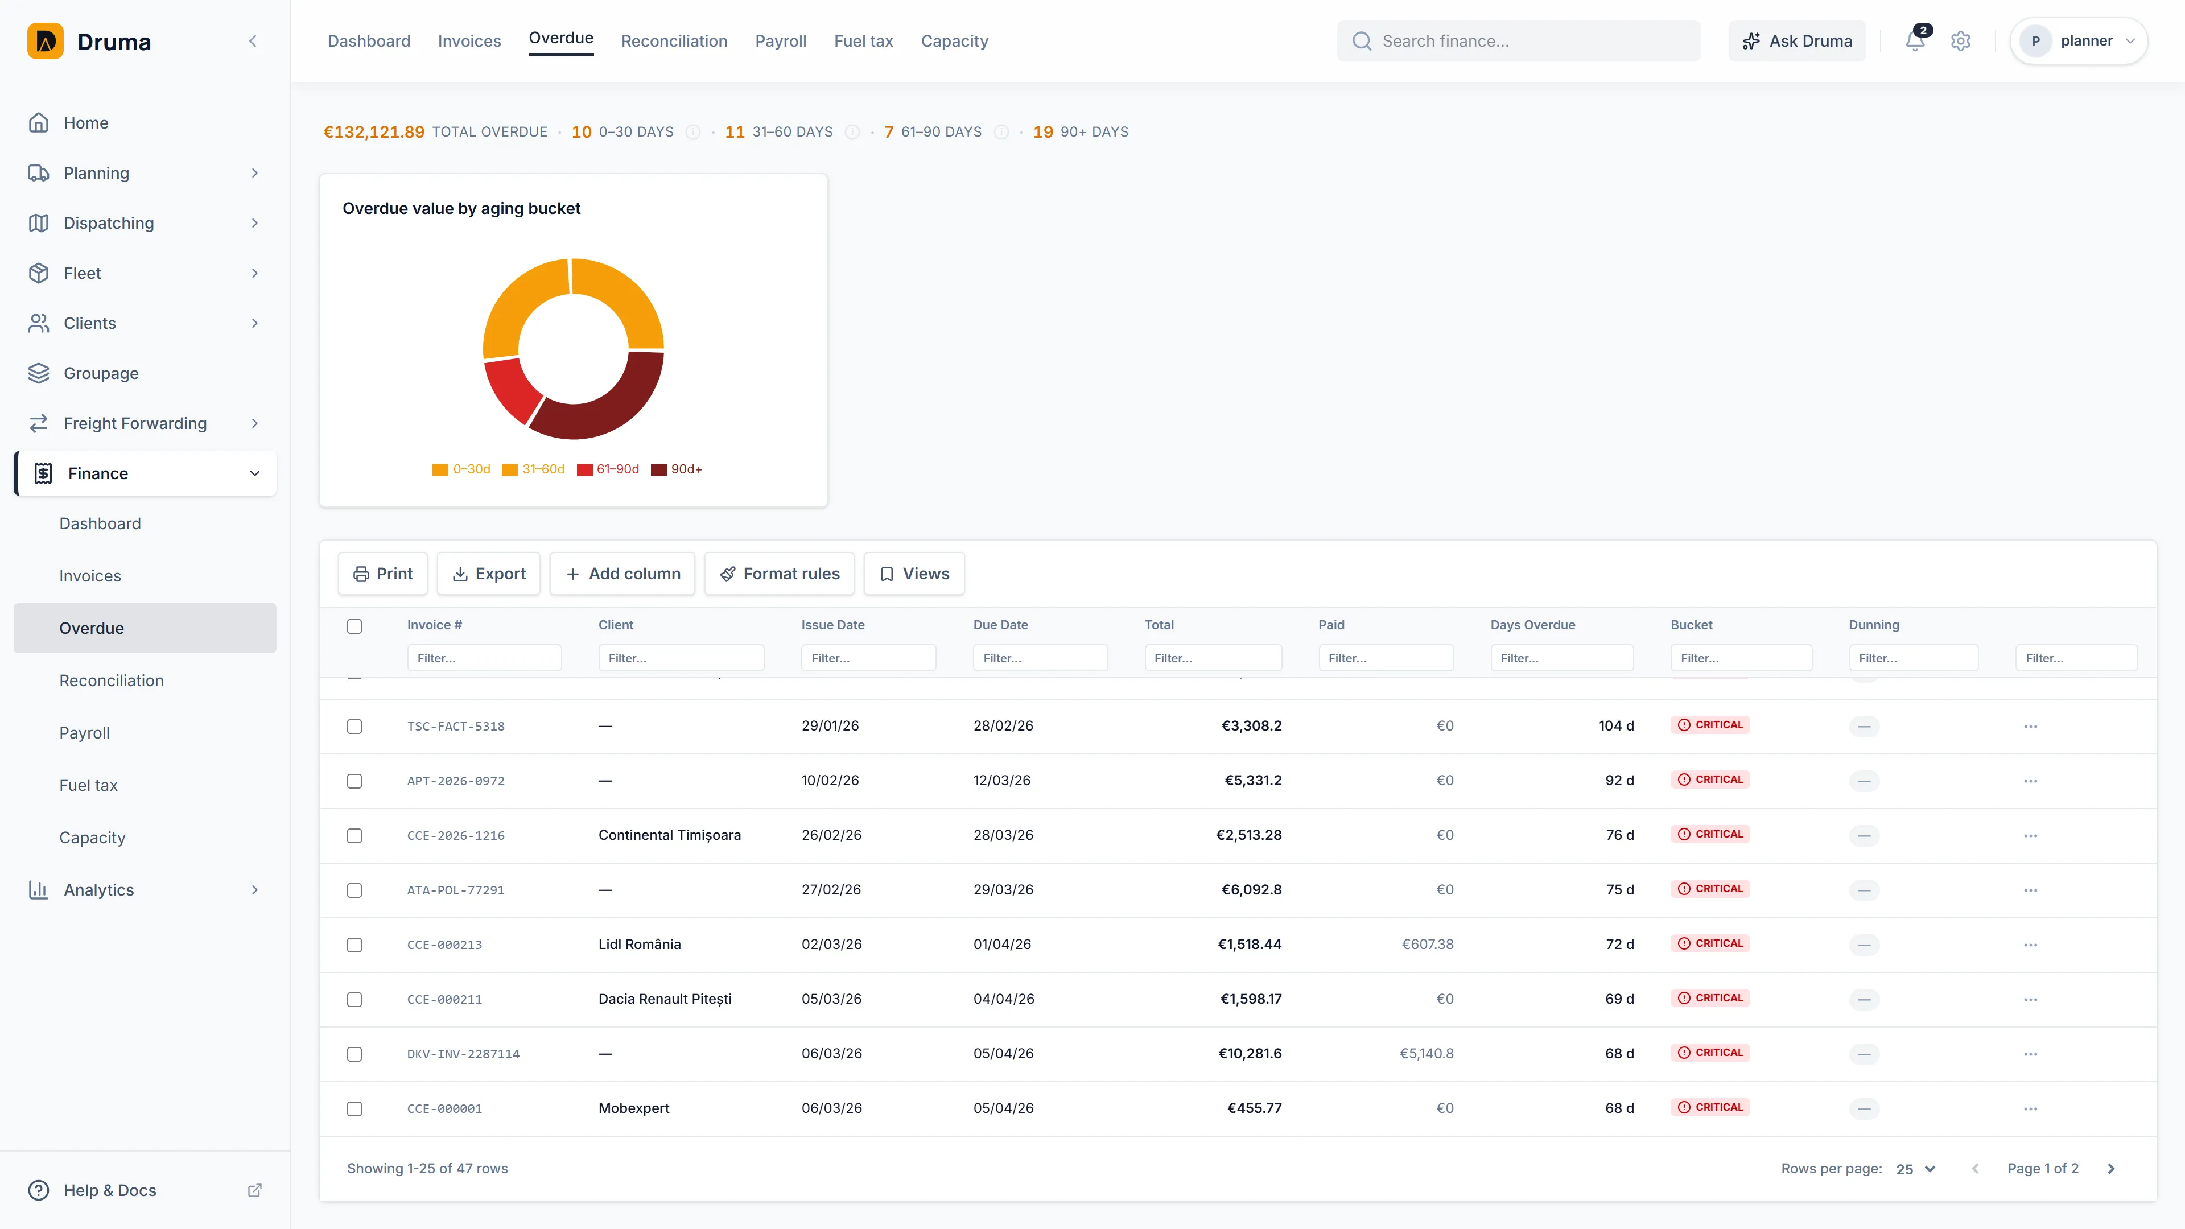Switch to the Reconciliation top tab
This screenshot has width=2185, height=1229.
point(674,41)
